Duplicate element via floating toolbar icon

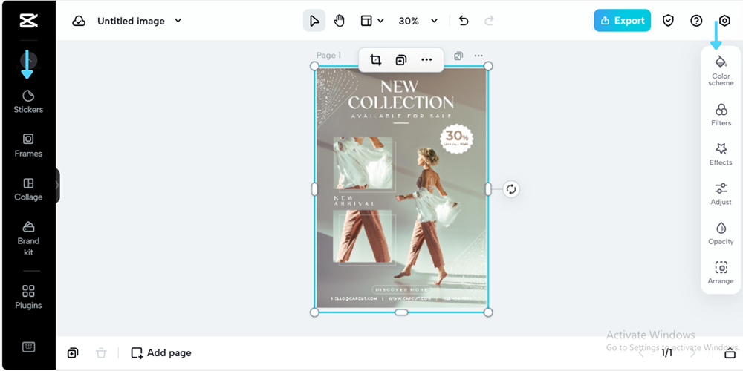pos(401,60)
